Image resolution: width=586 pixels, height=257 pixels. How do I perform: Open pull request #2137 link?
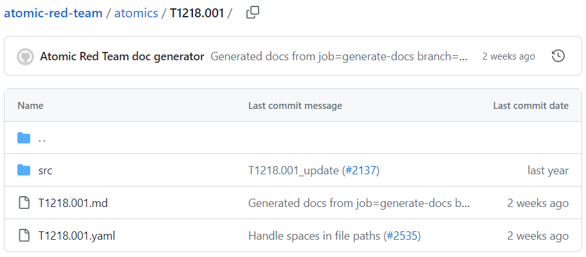coord(361,170)
